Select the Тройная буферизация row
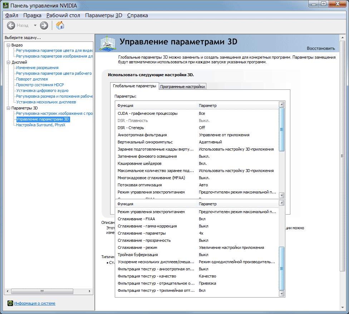This screenshot has width=349, height=314. [197, 255]
